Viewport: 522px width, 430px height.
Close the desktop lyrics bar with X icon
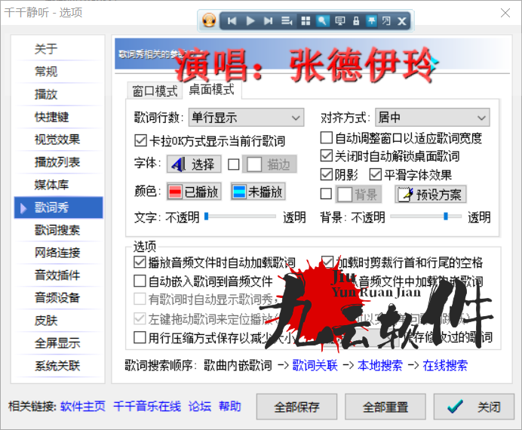pos(402,21)
